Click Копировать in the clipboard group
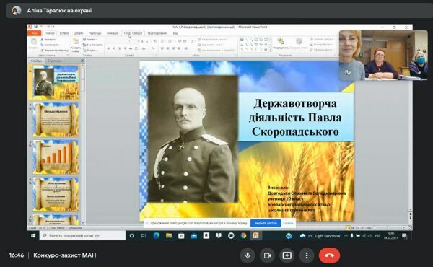 (51, 45)
